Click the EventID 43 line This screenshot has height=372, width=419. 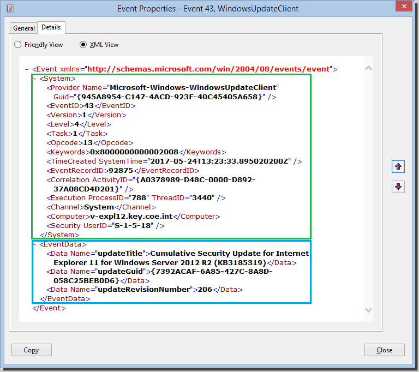click(x=91, y=106)
